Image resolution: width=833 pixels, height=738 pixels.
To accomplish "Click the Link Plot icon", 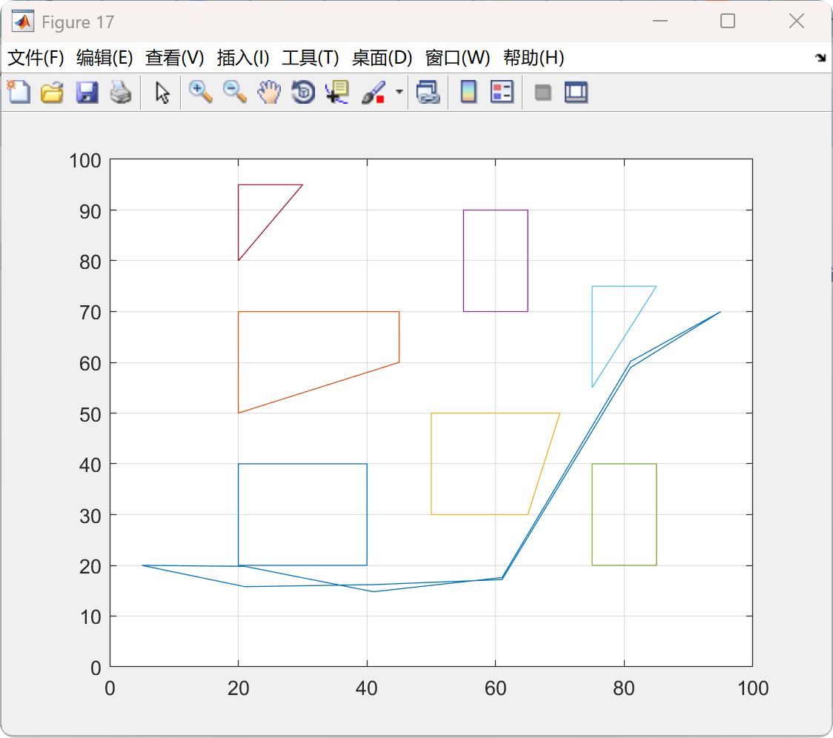I will tap(428, 93).
